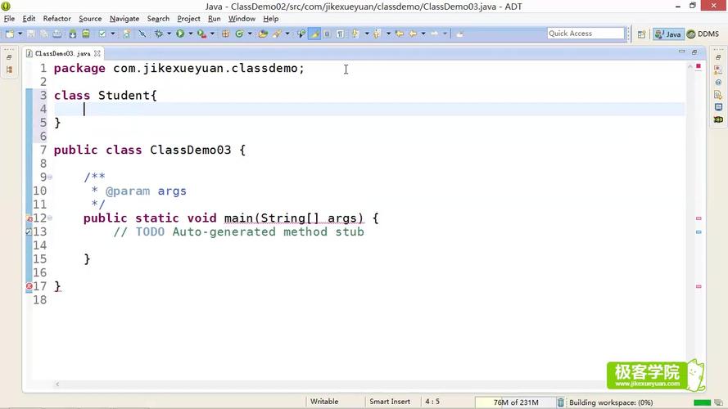Open the Javadoc @ view icon in right sidebar

[718, 82]
